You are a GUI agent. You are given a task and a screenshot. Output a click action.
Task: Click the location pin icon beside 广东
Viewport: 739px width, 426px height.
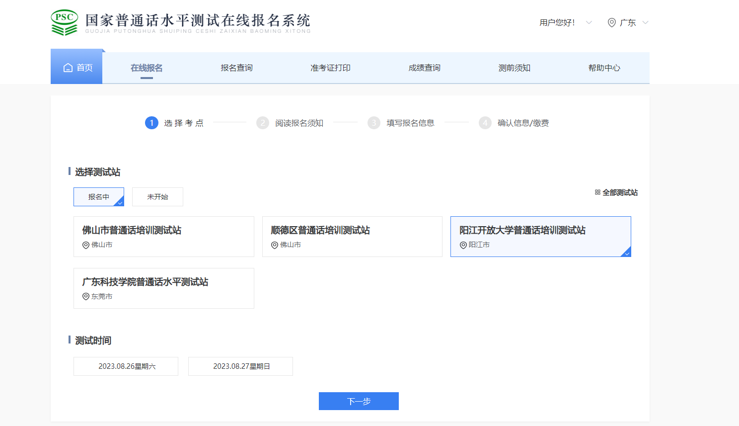click(x=612, y=22)
